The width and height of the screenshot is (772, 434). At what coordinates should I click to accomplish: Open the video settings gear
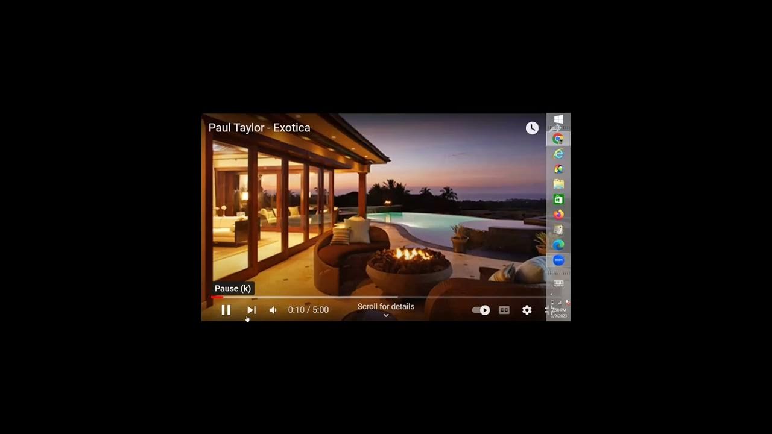point(527,310)
